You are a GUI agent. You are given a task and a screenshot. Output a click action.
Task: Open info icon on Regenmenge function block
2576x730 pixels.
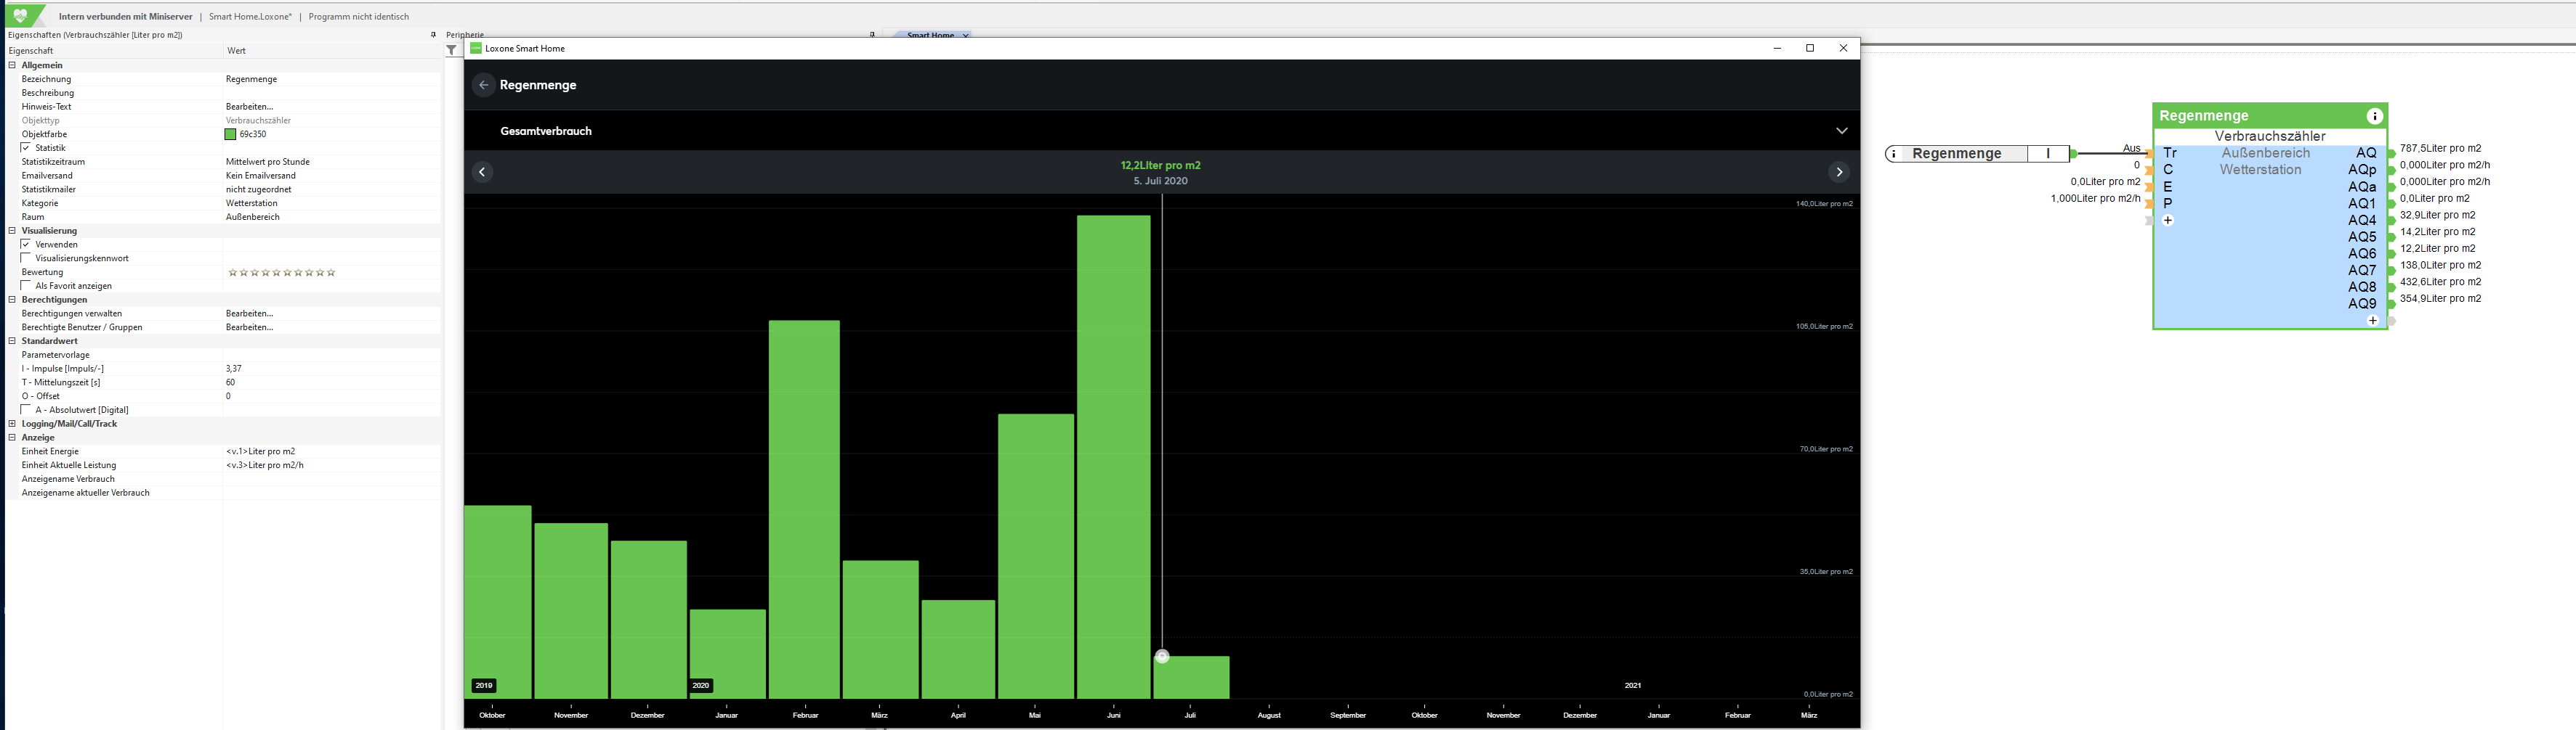(2374, 116)
